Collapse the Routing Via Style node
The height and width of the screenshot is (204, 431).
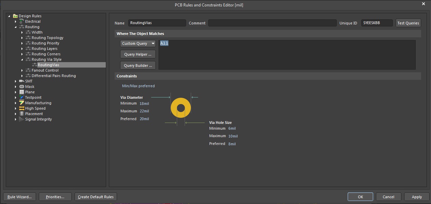[22, 59]
